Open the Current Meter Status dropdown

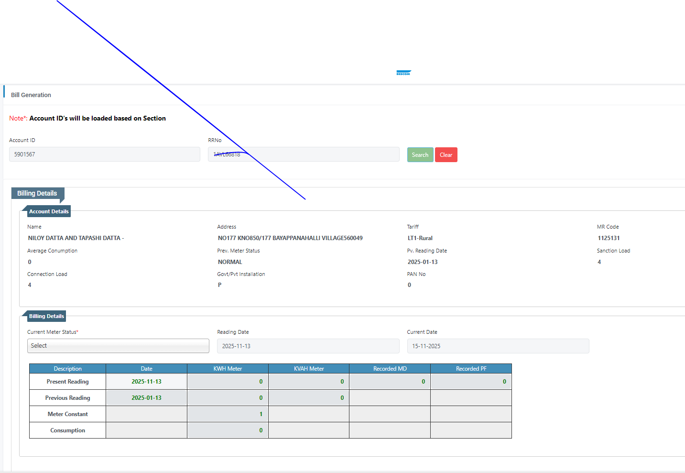tap(118, 346)
